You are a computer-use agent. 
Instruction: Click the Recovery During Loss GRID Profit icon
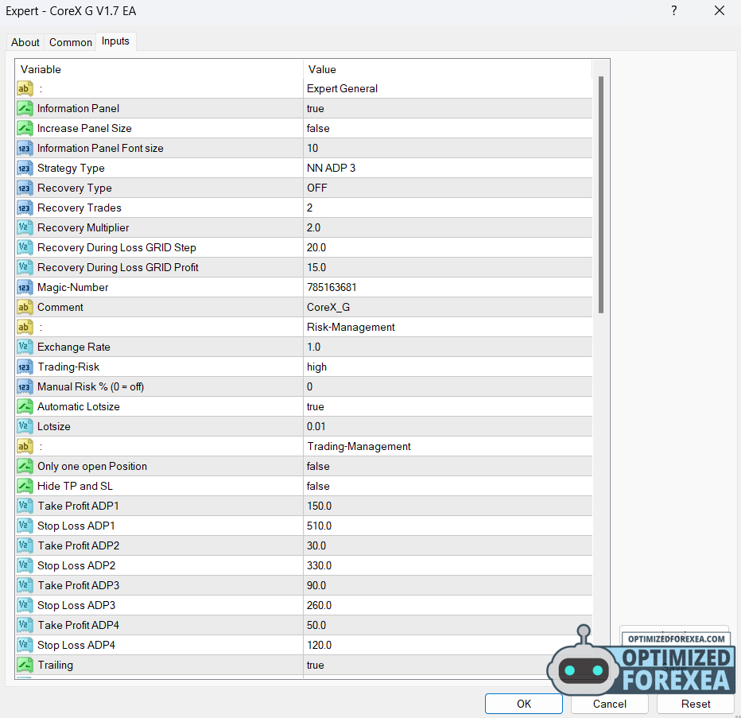pyautogui.click(x=25, y=267)
